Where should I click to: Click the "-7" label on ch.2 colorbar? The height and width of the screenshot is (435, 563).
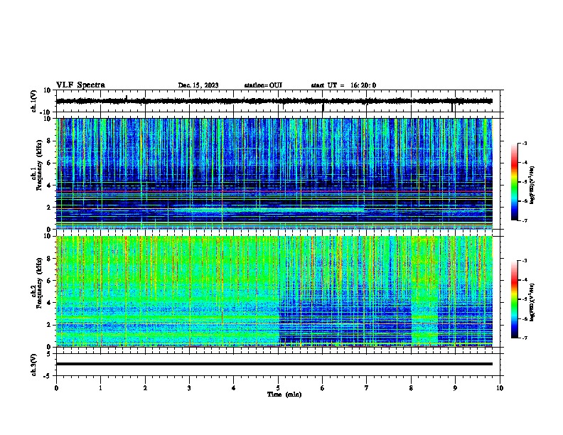click(525, 338)
